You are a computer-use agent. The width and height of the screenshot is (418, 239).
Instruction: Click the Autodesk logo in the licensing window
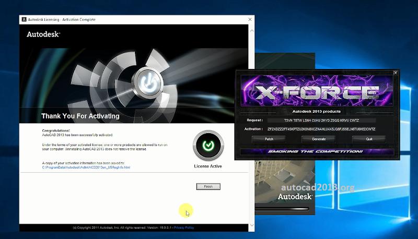click(x=43, y=34)
